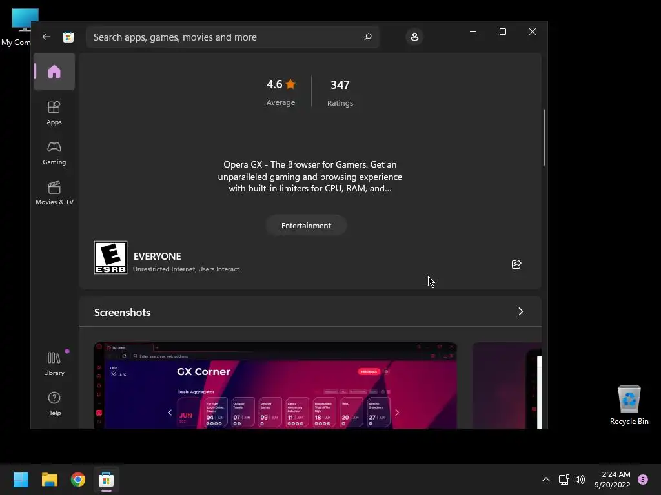Select the Recycle Bin desktop icon
661x495 pixels.
pos(629,405)
